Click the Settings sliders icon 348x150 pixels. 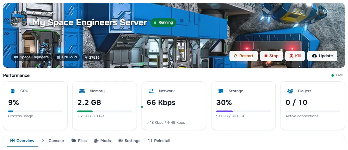click(x=121, y=141)
